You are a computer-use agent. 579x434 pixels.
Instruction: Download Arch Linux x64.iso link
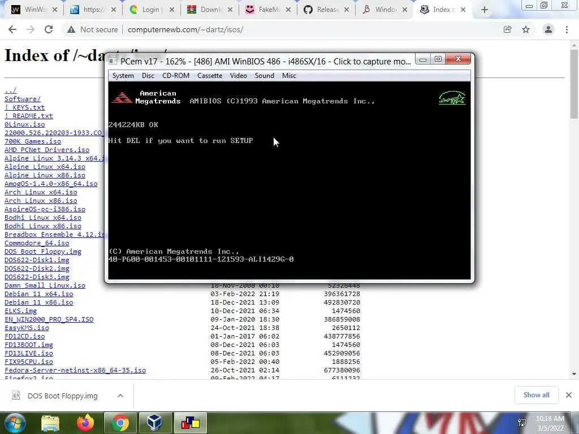(x=41, y=192)
